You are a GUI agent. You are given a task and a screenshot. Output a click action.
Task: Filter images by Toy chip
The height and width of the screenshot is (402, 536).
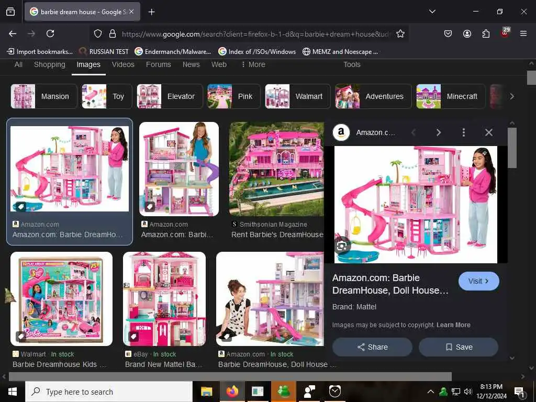[x=107, y=96]
